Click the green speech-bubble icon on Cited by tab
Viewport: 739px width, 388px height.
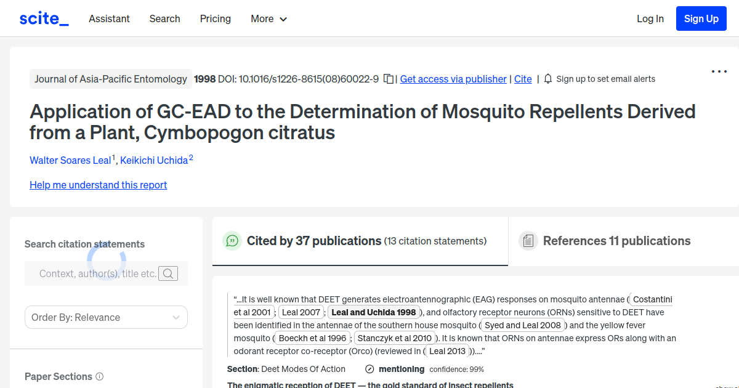pyautogui.click(x=232, y=241)
